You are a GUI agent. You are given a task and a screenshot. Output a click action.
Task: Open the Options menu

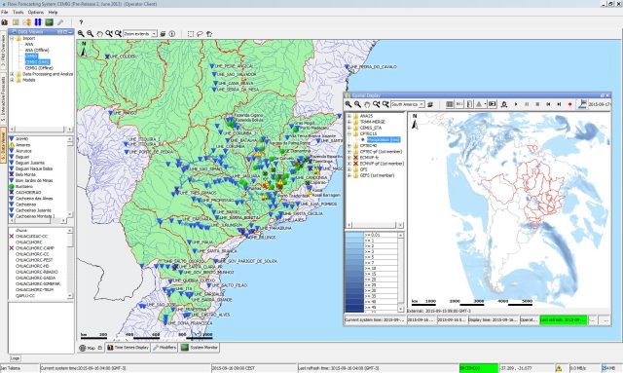tap(36, 13)
